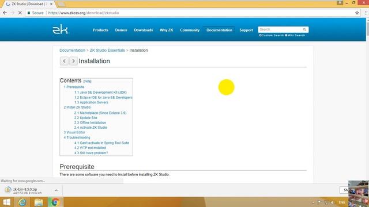Screen dimensions: 369x207
Task: Jump to 2.4 Activate ZK Studio
Action: click(x=91, y=128)
